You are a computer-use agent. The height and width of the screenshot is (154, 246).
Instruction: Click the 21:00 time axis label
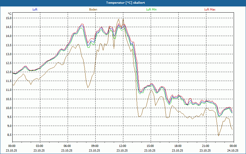click(x=205, y=146)
